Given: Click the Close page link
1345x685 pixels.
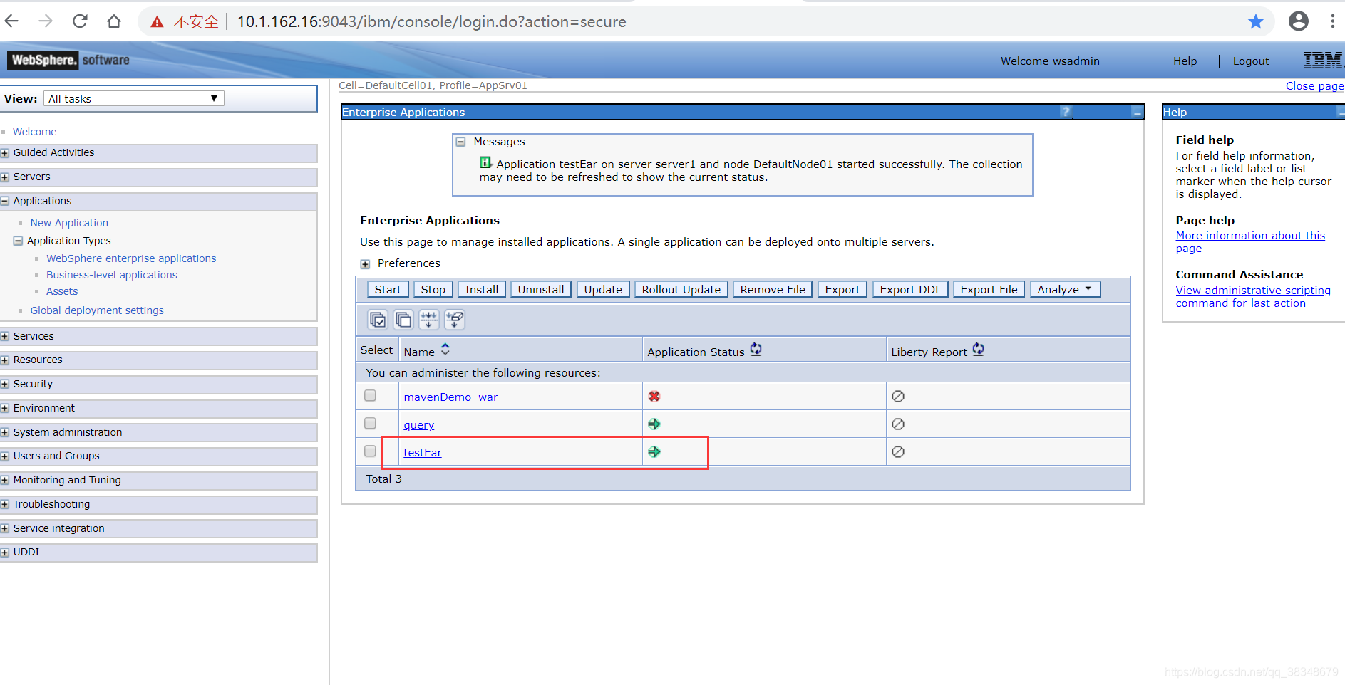Looking at the screenshot, I should (1314, 85).
